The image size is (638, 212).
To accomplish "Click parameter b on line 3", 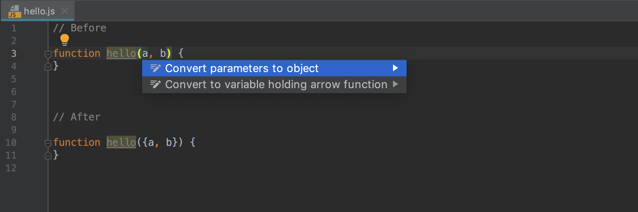I will pyautogui.click(x=163, y=53).
